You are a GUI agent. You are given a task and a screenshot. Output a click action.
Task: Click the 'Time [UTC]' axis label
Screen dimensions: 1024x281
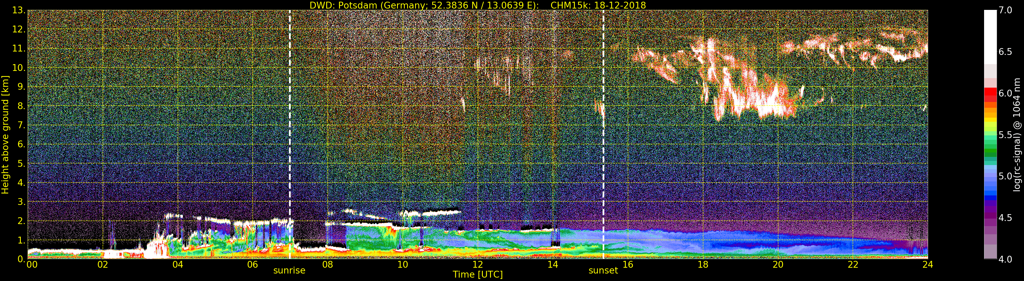(478, 275)
